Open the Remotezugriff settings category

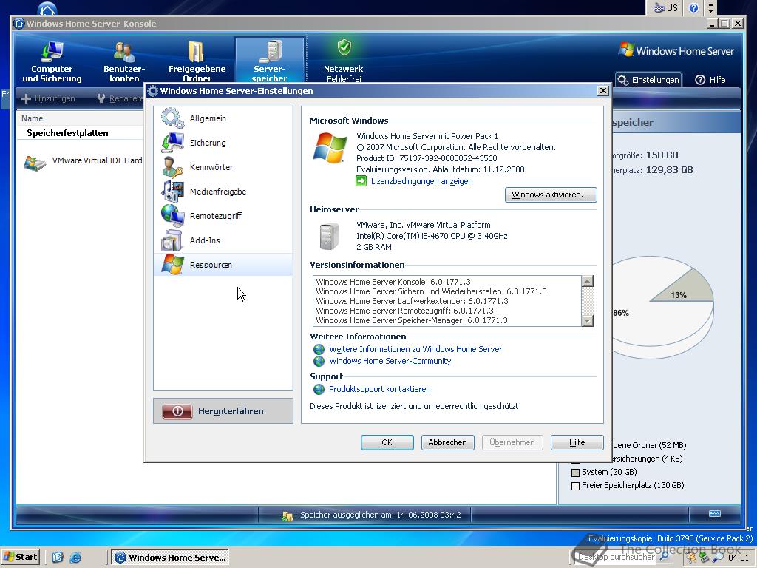223,216
